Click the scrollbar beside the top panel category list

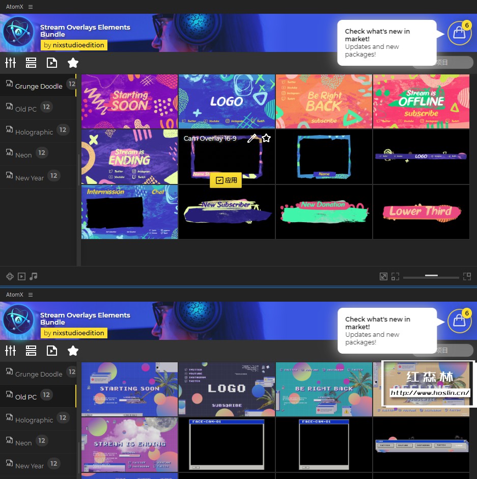point(79,170)
